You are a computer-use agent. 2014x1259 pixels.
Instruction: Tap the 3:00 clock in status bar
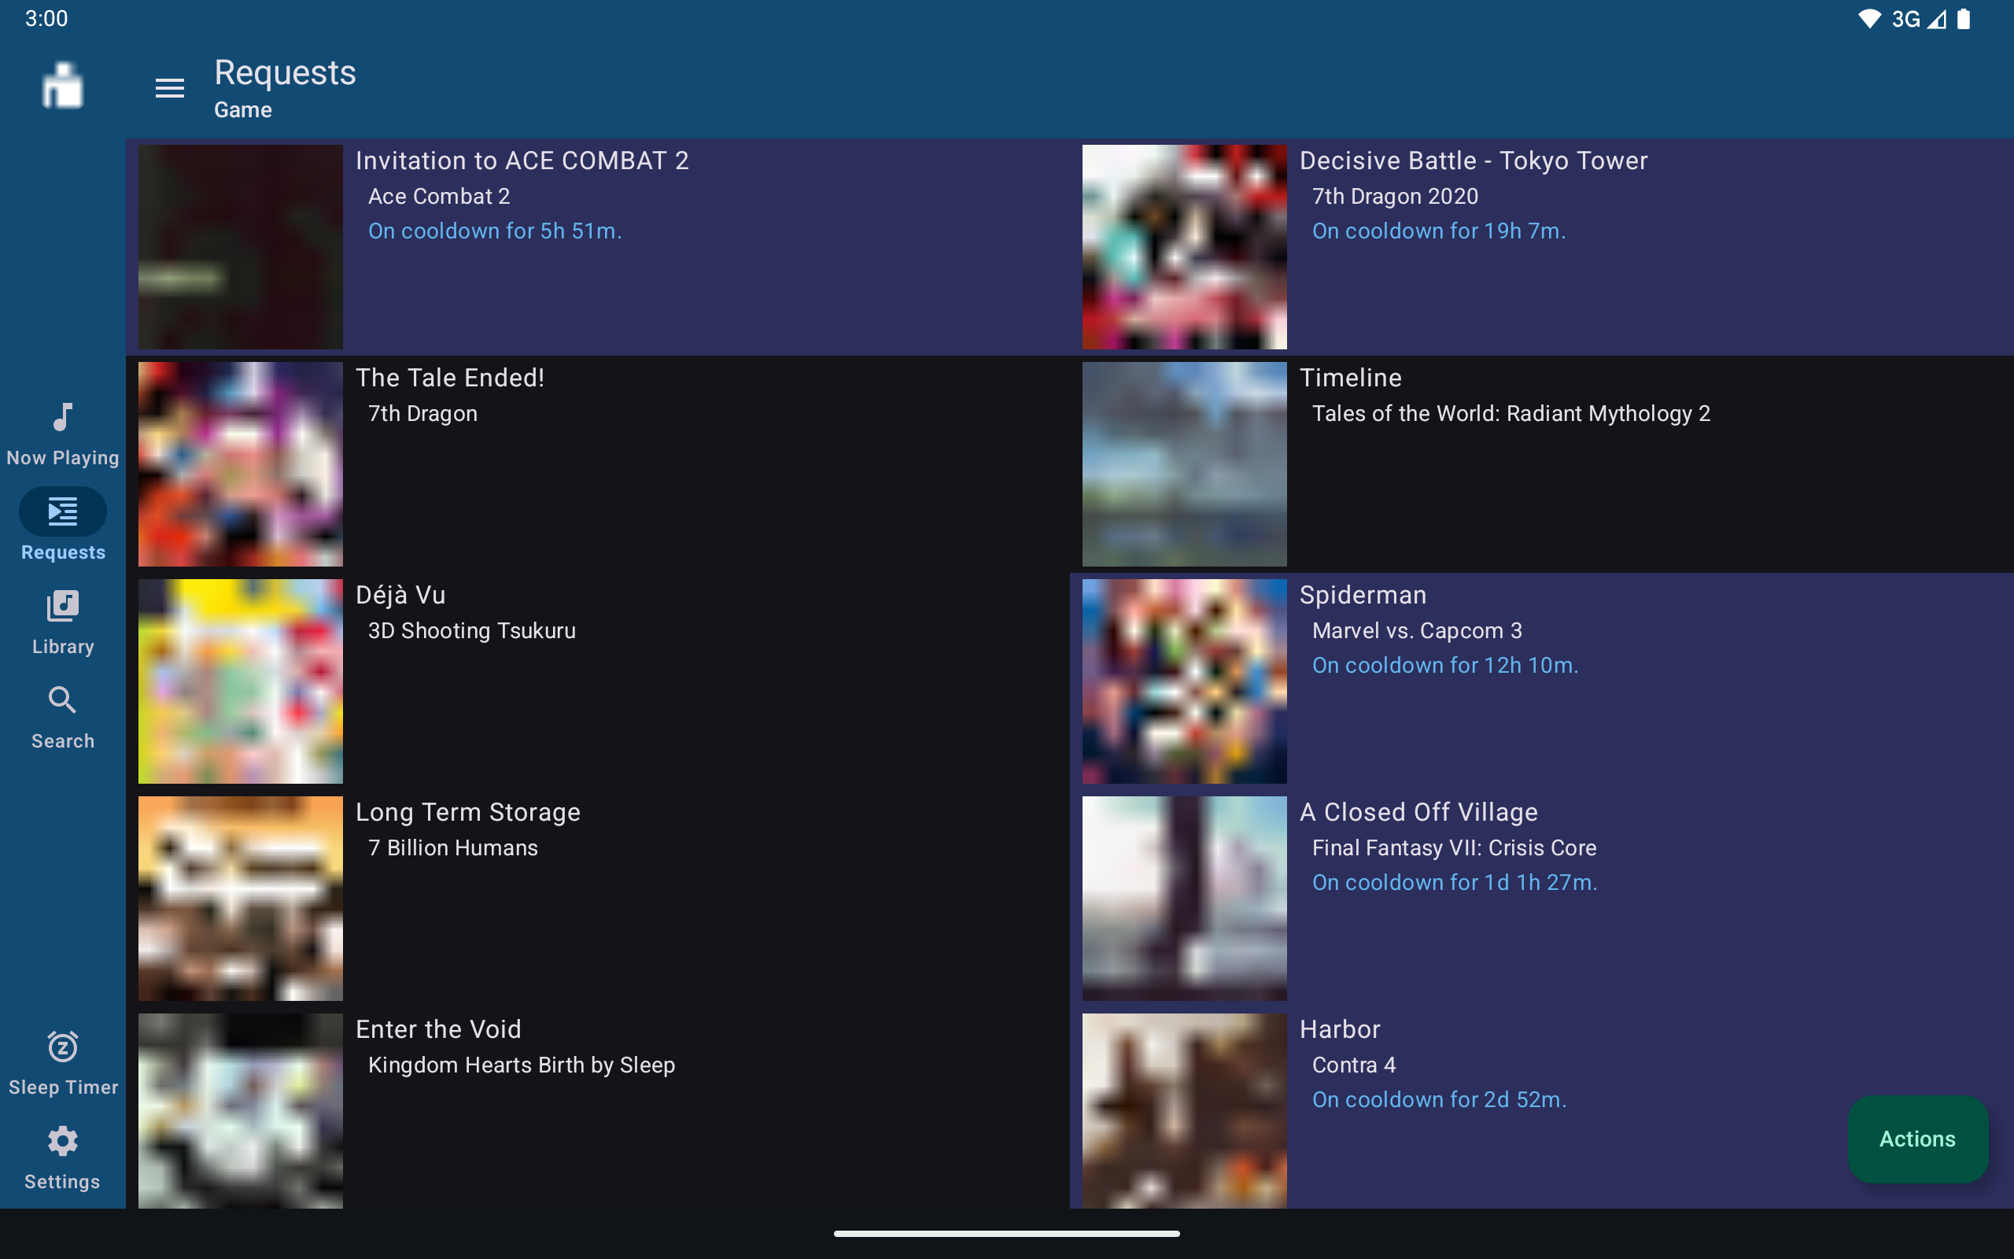click(x=46, y=18)
